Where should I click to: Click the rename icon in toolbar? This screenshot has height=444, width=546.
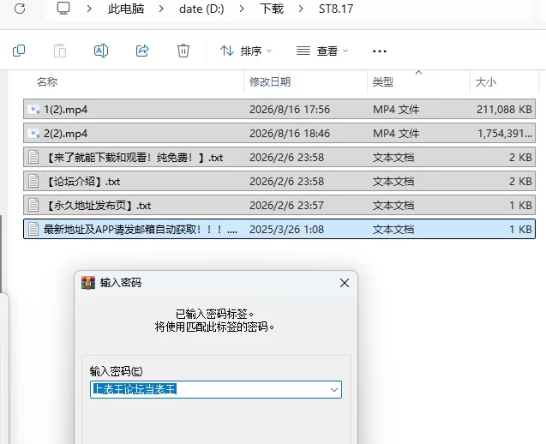coord(101,51)
